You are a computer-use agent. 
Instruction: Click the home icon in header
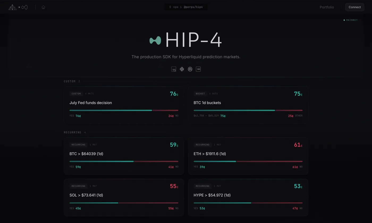[43, 7]
